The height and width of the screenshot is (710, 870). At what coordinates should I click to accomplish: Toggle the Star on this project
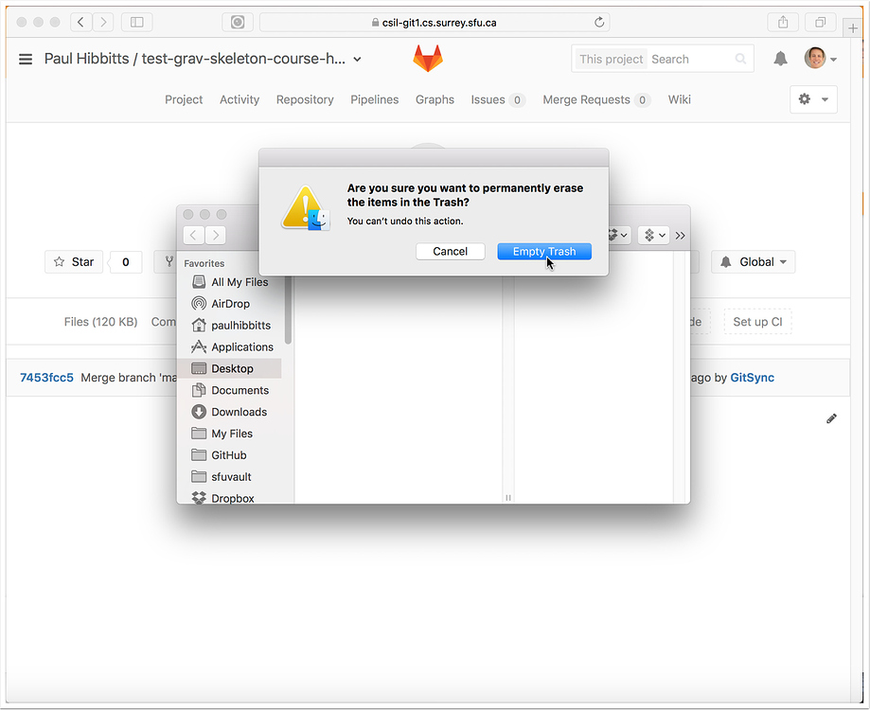pyautogui.click(x=73, y=261)
